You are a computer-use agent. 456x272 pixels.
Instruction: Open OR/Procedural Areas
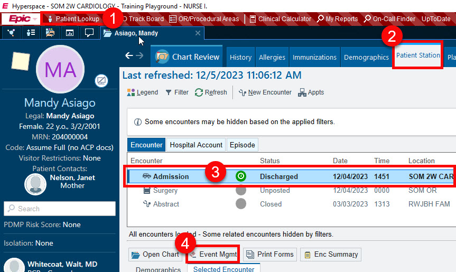click(204, 19)
